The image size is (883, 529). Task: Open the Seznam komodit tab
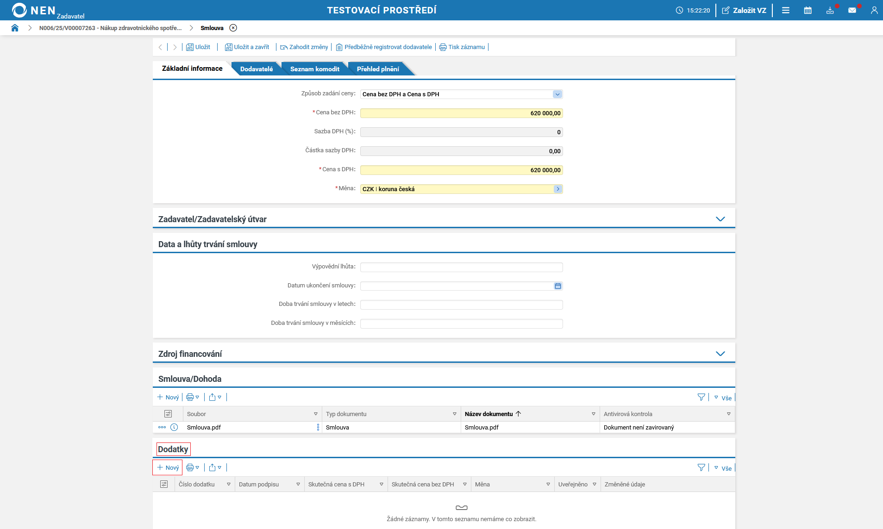tap(314, 69)
